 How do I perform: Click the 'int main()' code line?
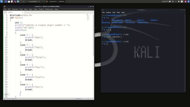[x=16, y=18]
